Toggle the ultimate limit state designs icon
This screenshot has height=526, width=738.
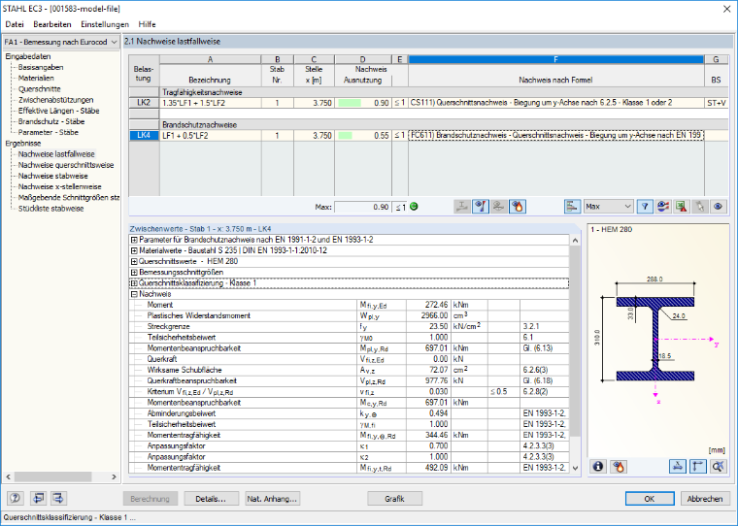tap(481, 206)
